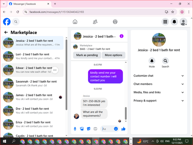Click the More options button
The width and height of the screenshot is (193, 145).
click(113, 55)
